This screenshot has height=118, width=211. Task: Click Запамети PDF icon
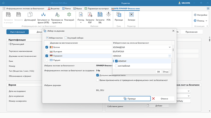pyautogui.click(x=90, y=14)
